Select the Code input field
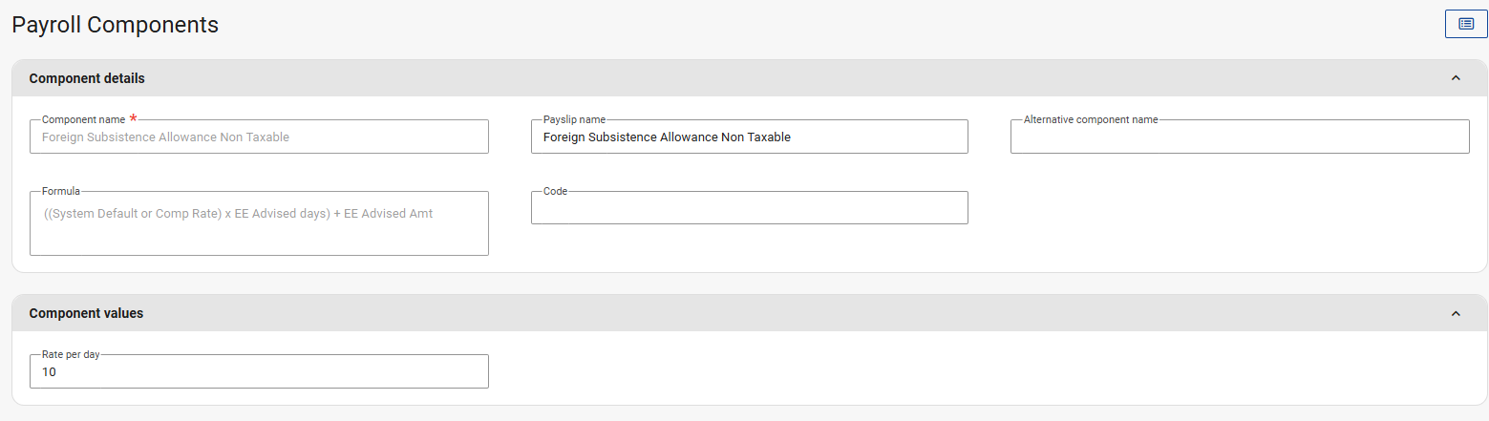 point(749,209)
